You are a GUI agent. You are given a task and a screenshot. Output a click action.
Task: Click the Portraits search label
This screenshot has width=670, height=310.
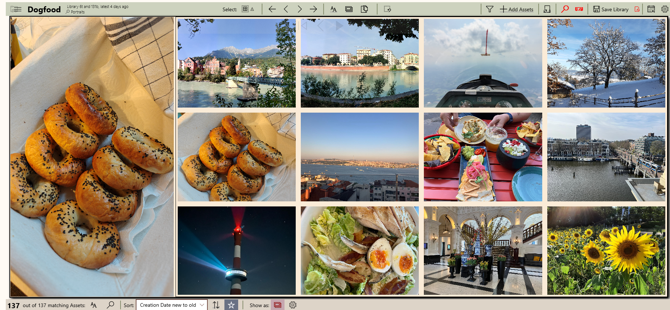[x=77, y=12]
